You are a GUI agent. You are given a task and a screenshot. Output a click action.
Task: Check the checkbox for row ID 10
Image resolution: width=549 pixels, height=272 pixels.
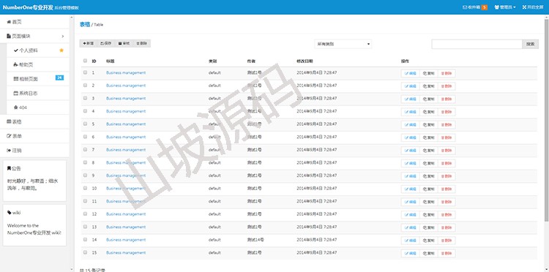[x=85, y=188]
